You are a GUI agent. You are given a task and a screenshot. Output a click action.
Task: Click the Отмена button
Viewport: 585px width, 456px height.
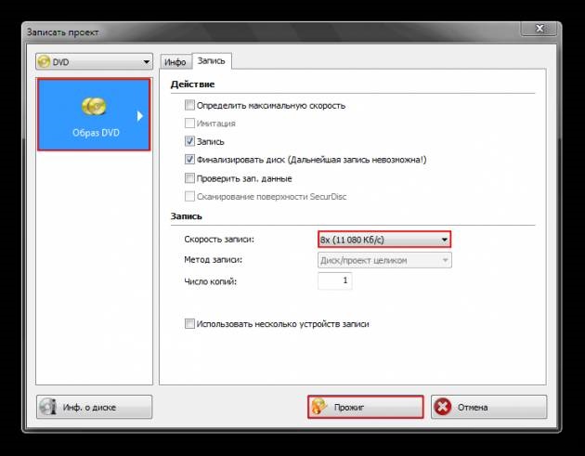488,407
